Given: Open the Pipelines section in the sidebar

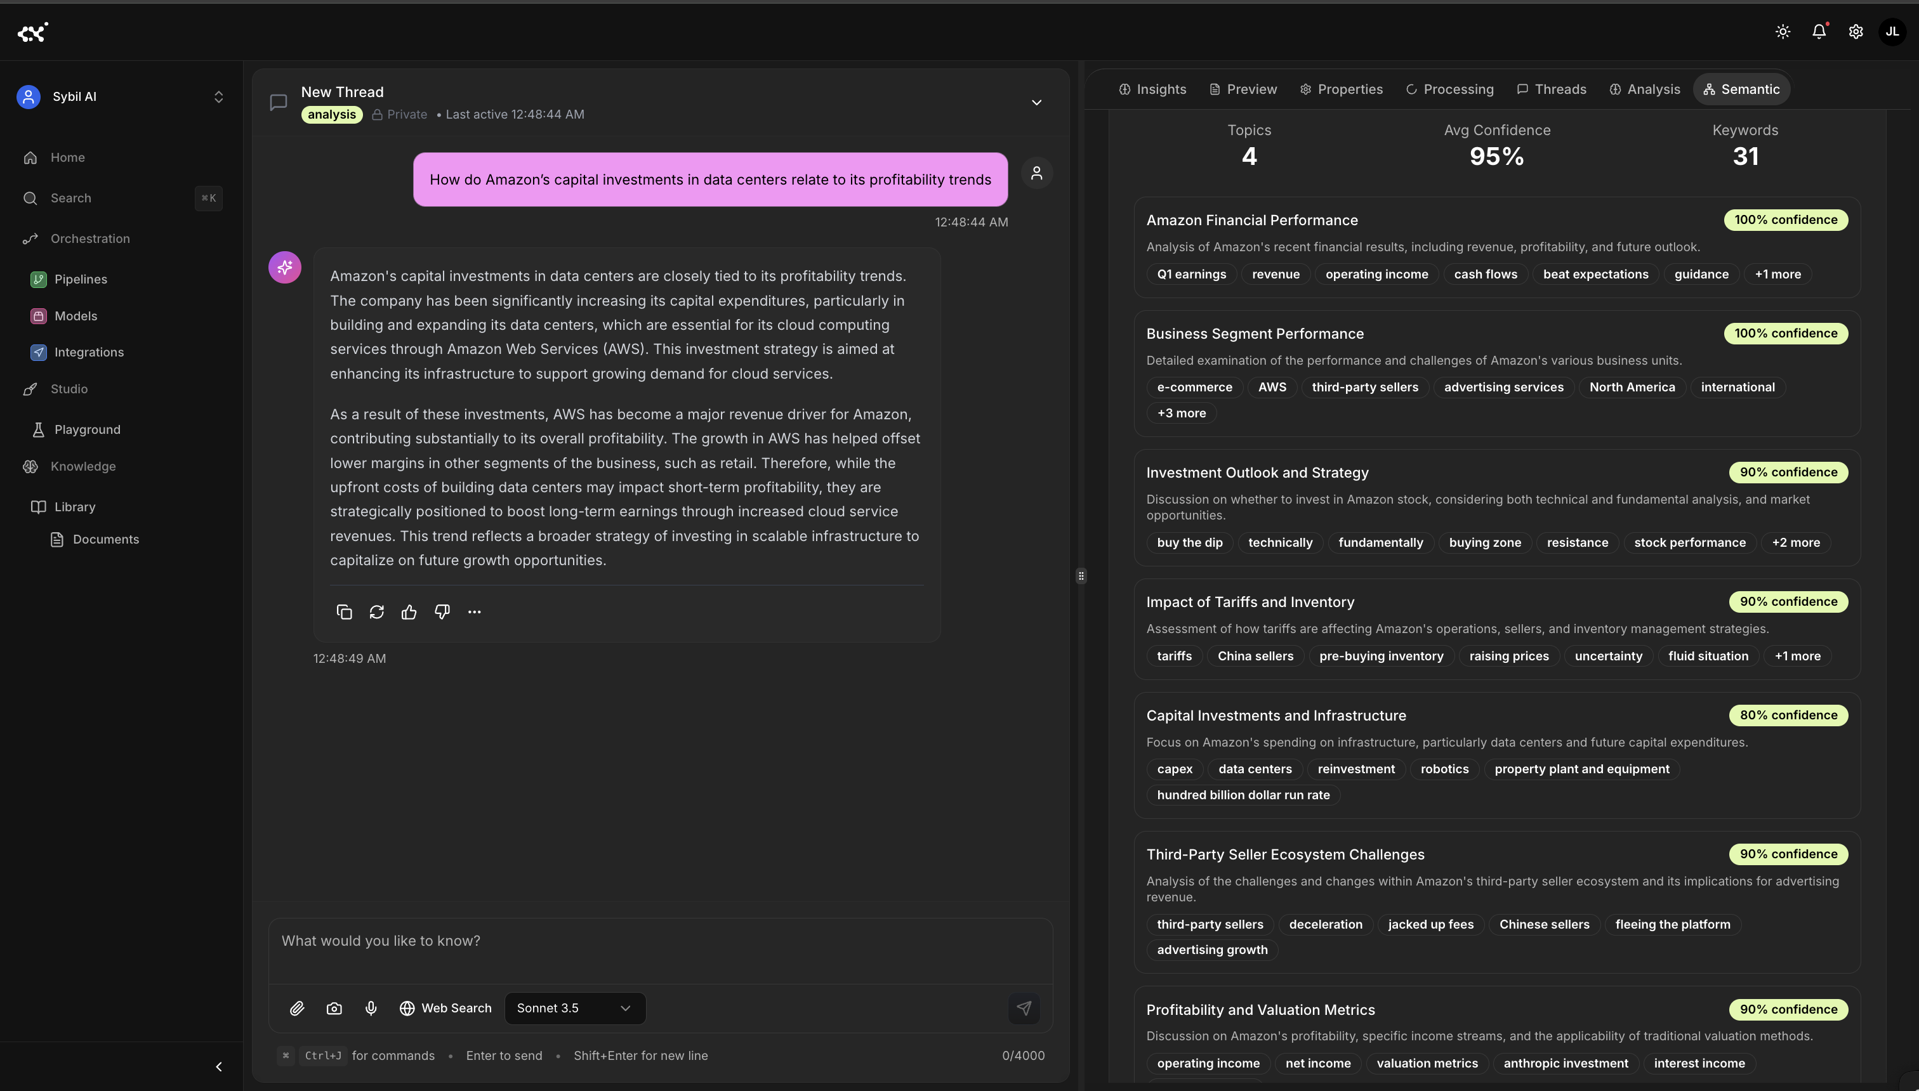Looking at the screenshot, I should click(x=80, y=278).
